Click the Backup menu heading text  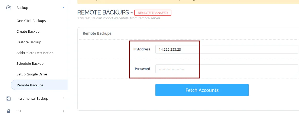[x=22, y=8]
